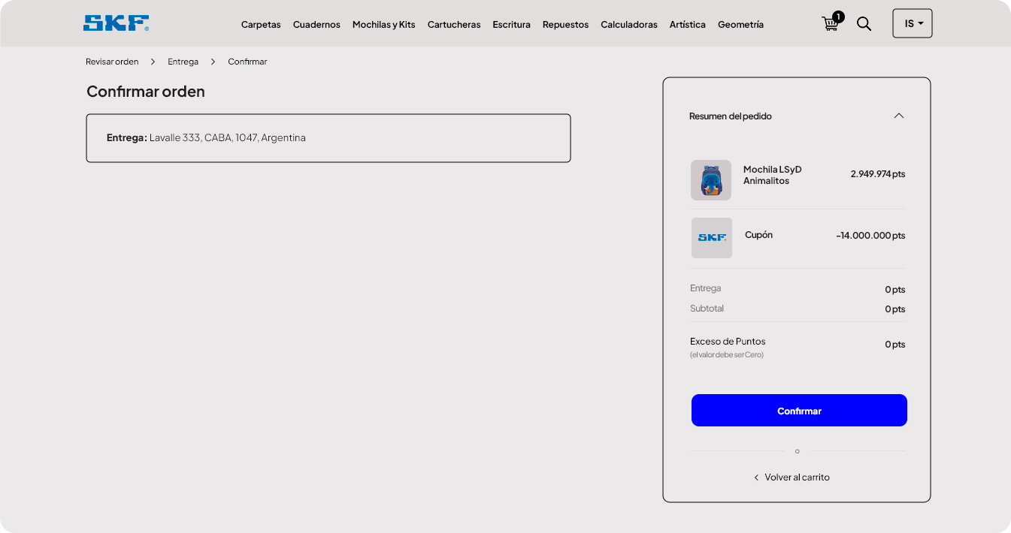Image resolution: width=1011 pixels, height=533 pixels.
Task: Open the Carpetas menu
Action: [260, 25]
